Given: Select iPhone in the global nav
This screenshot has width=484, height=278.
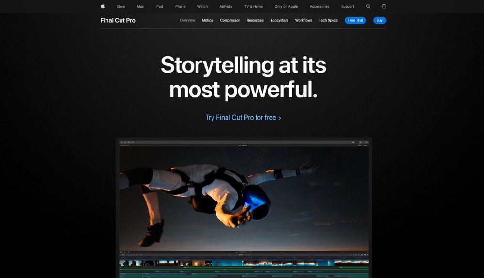Looking at the screenshot, I should 180,6.
